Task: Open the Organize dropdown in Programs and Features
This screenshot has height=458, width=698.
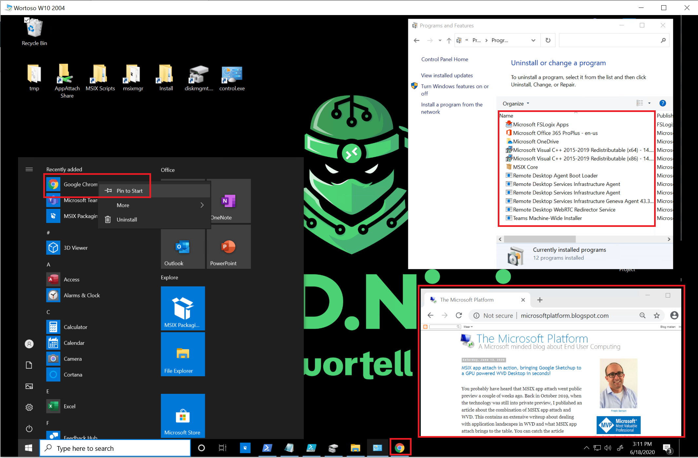Action: pyautogui.click(x=516, y=103)
